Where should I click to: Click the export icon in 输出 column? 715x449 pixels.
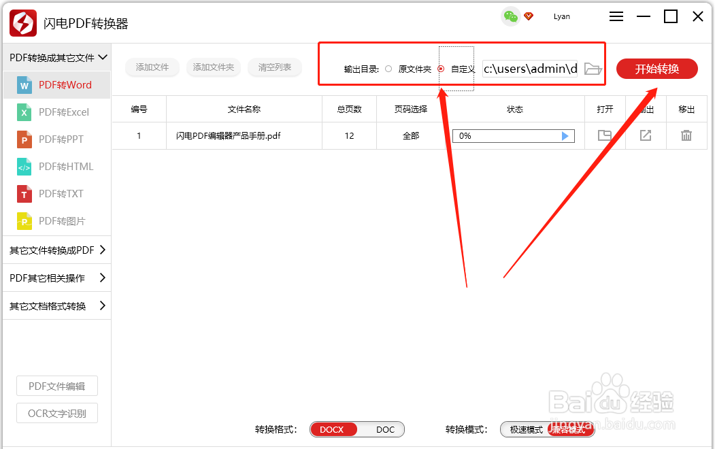point(645,135)
